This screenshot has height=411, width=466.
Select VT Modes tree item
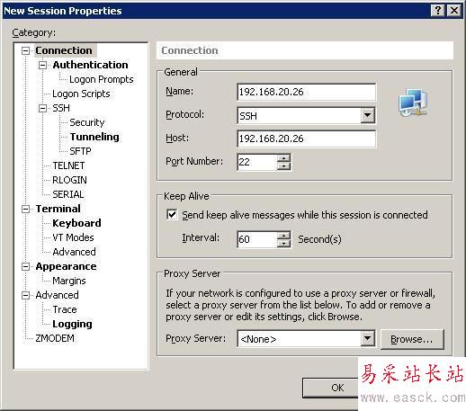[73, 237]
